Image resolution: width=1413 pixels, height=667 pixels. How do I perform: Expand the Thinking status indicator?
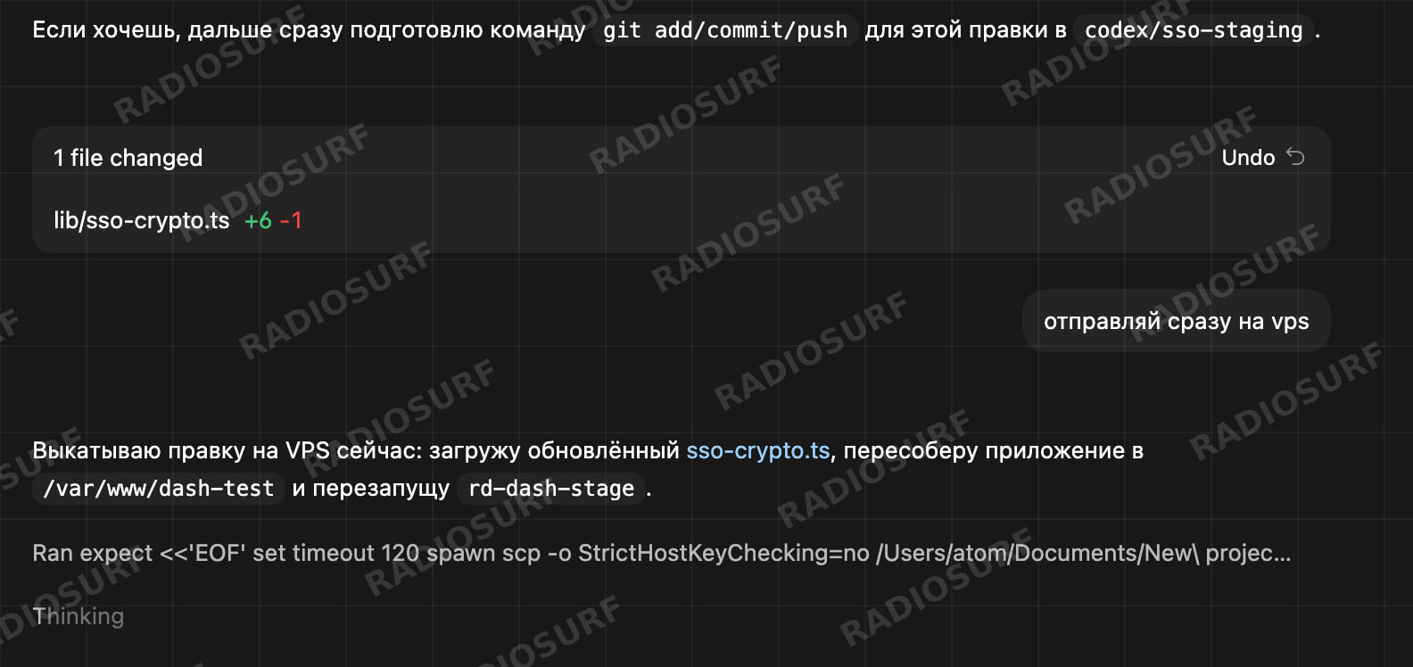[78, 616]
